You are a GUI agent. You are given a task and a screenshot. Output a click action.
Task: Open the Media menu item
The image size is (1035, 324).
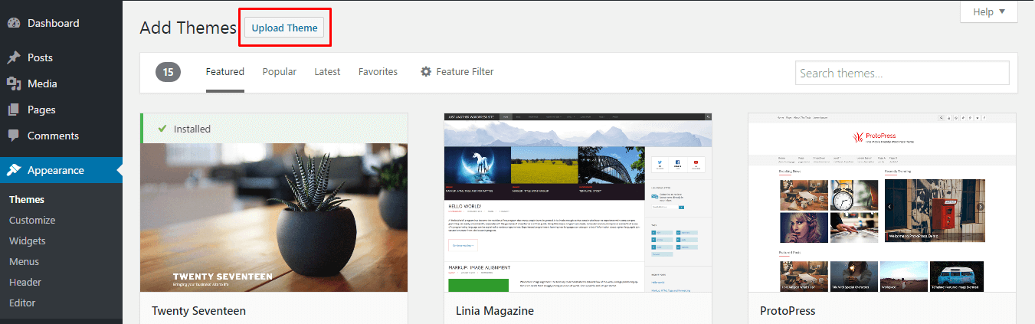(61, 83)
